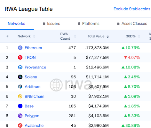
Task: Click Avalanche's RWA count of 45
Action: 73,125
